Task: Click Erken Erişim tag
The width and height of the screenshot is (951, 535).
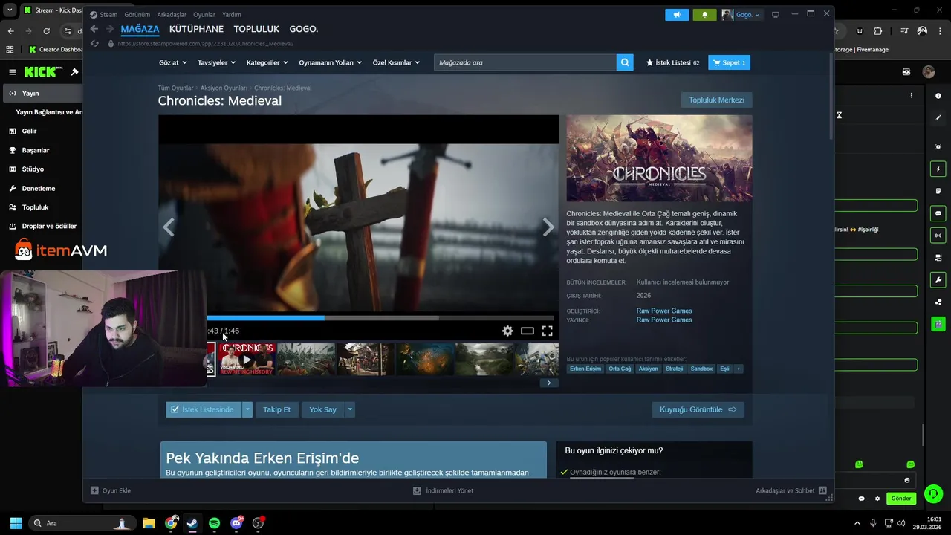Action: pos(585,369)
